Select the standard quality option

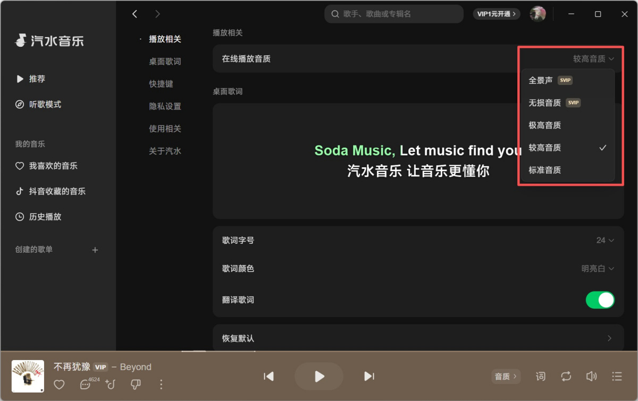[545, 170]
